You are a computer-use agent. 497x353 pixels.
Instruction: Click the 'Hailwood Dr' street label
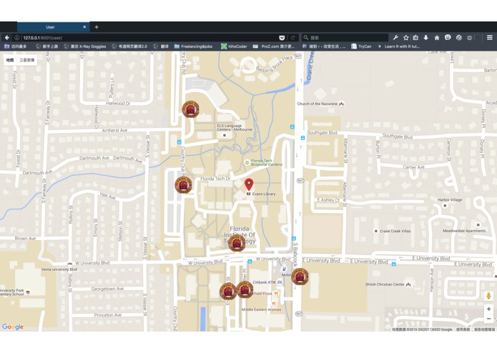pos(118,103)
